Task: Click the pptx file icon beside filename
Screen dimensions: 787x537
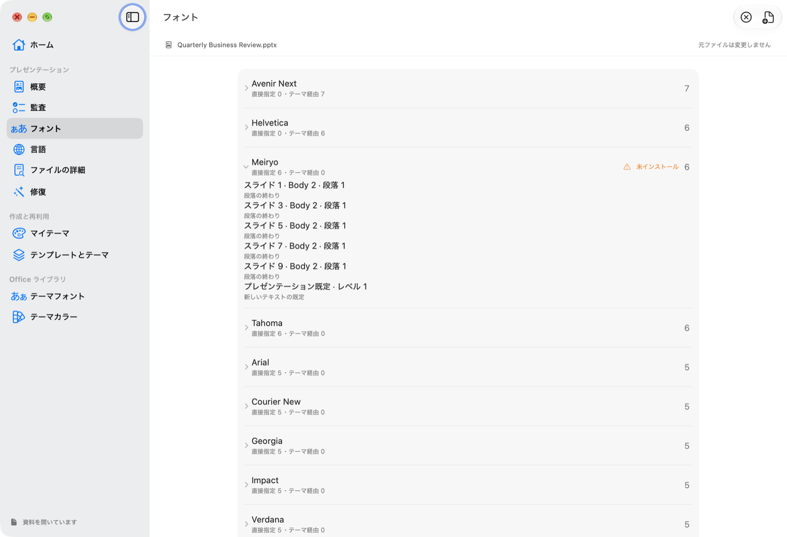Action: point(169,45)
